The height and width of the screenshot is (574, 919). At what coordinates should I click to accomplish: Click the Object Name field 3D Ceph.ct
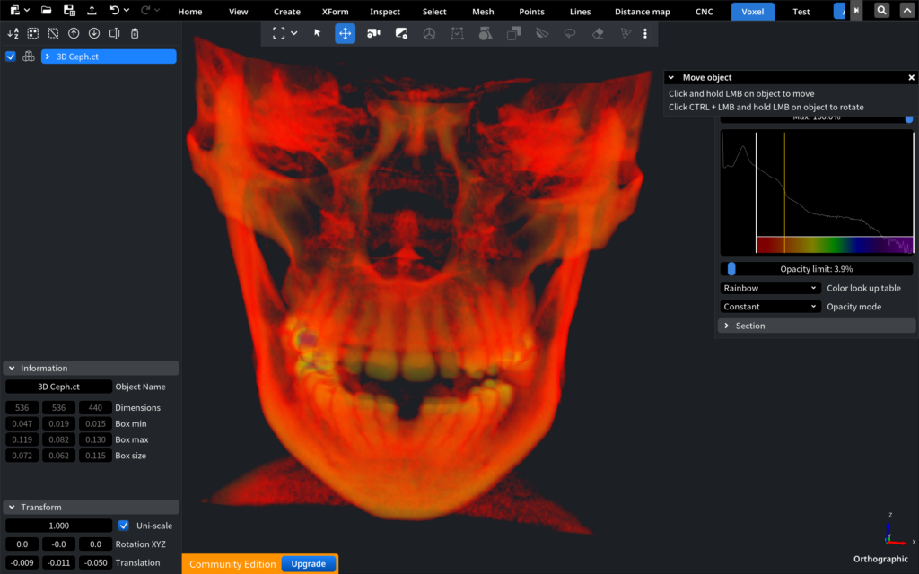tap(58, 387)
